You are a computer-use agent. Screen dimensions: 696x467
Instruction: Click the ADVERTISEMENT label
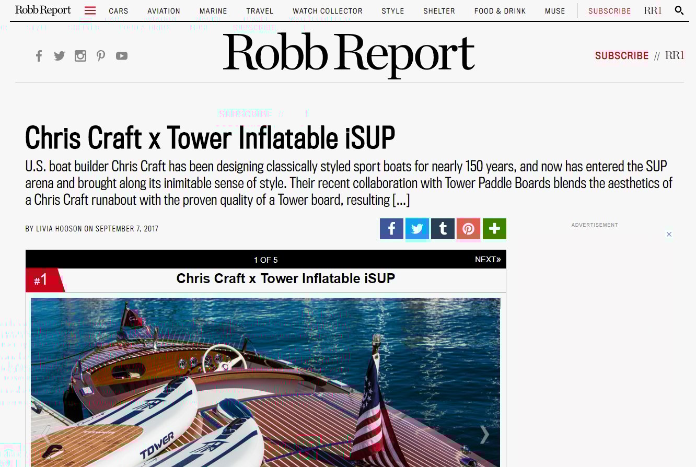[x=595, y=225]
